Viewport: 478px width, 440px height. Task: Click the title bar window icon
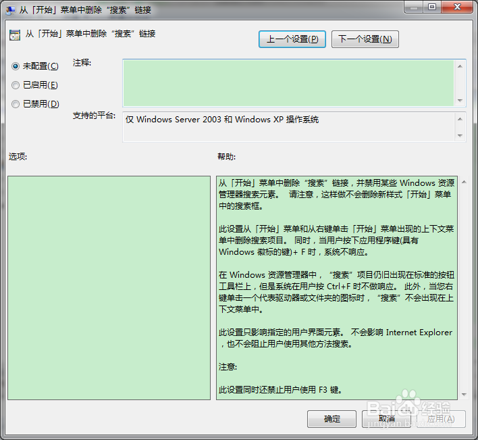tap(11, 9)
